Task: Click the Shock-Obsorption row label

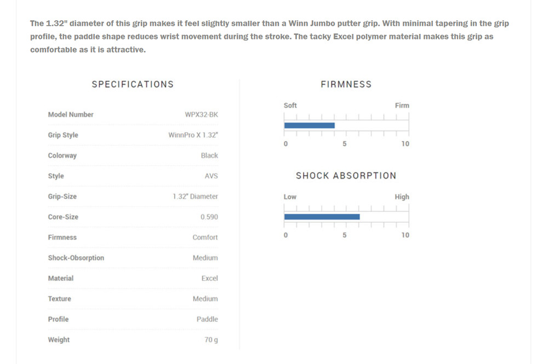Action: pos(76,258)
